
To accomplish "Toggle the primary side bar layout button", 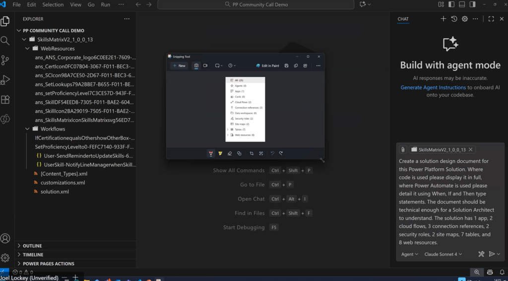I will pyautogui.click(x=451, y=4).
